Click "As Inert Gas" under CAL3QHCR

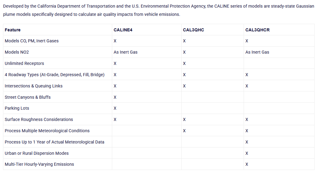[x=257, y=52]
